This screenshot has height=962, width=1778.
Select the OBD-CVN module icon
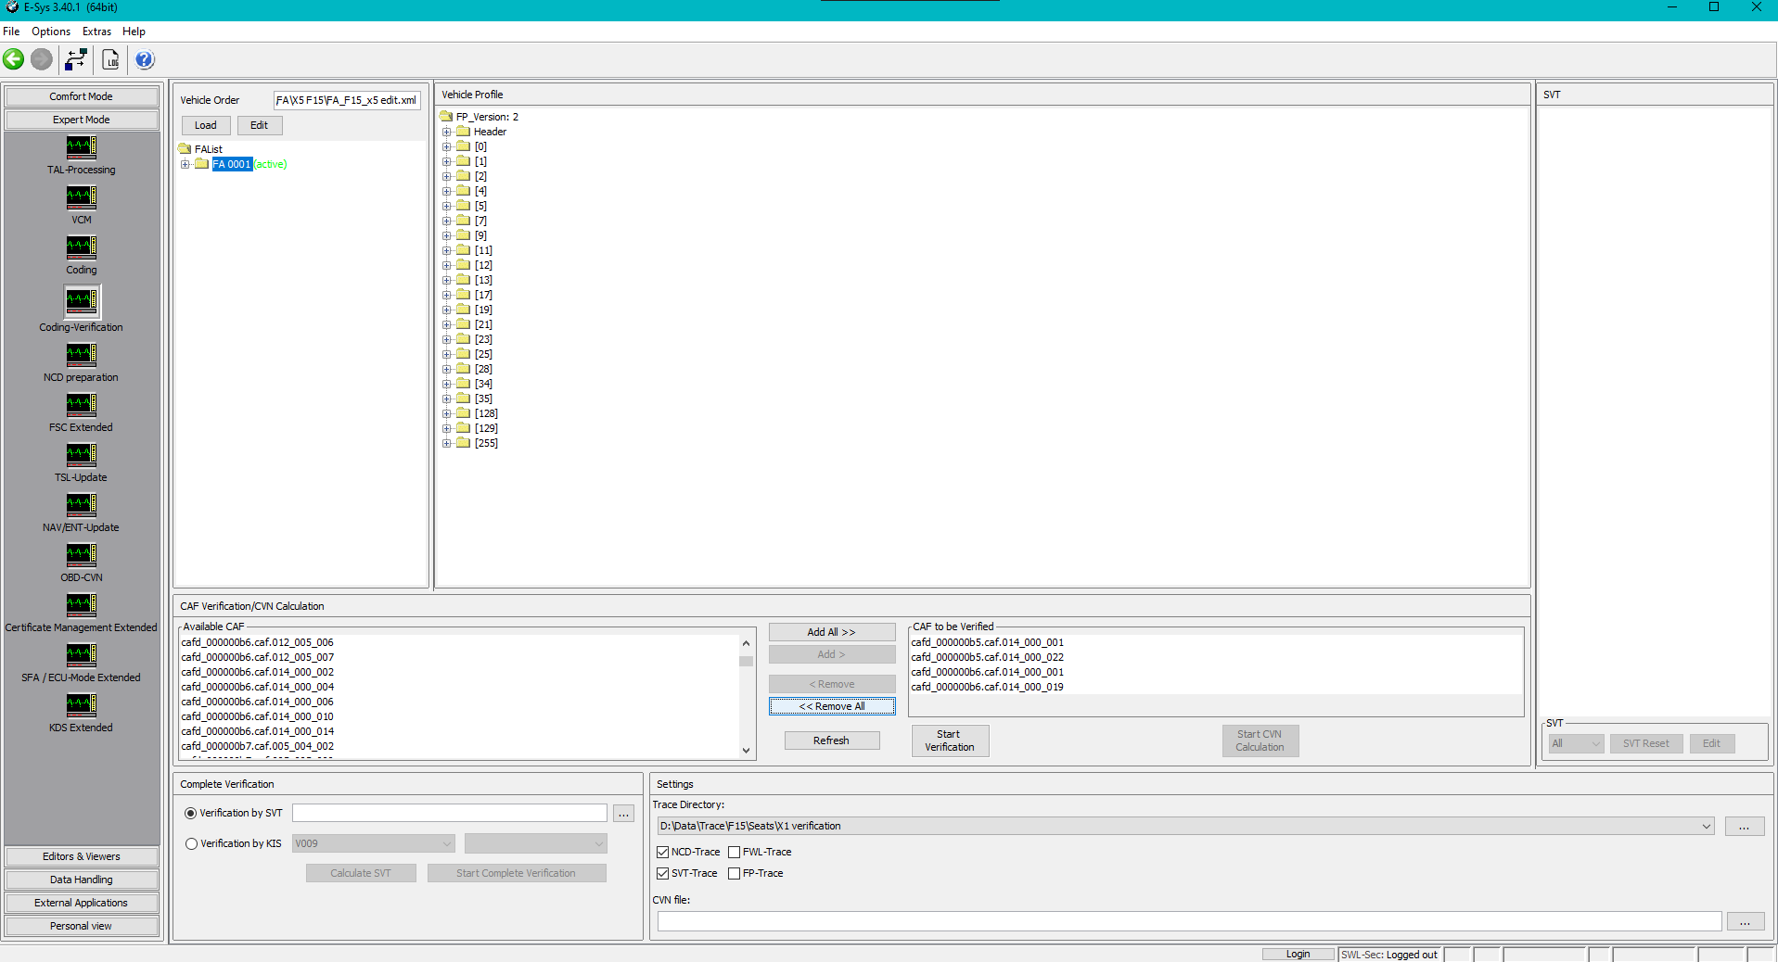pyautogui.click(x=82, y=555)
